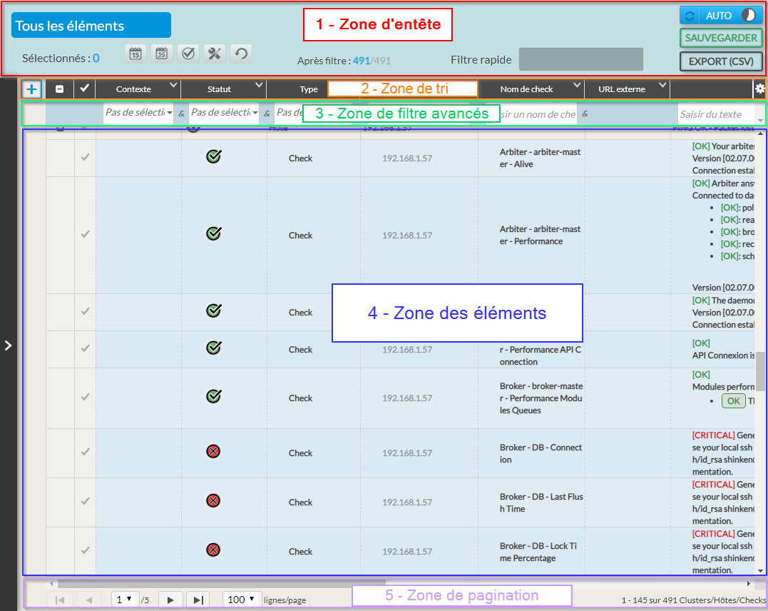The image size is (768, 611).
Task: Open the lines per page dropdown showing 100
Action: tap(241, 600)
